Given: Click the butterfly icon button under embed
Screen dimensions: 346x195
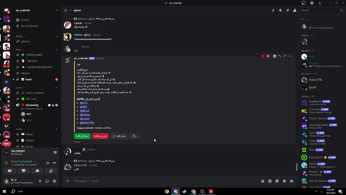Looking at the screenshot, I should coord(134,136).
